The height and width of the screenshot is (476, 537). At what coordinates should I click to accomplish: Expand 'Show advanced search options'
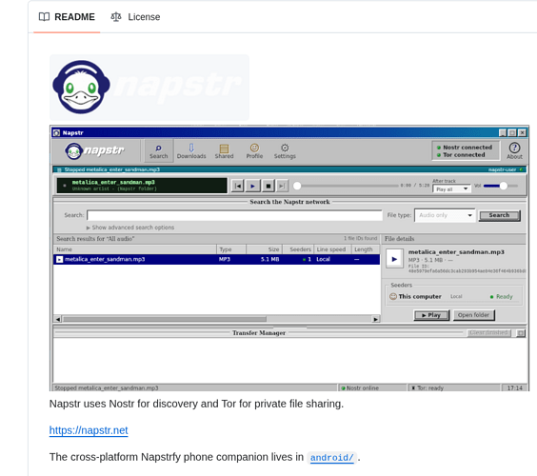click(130, 228)
